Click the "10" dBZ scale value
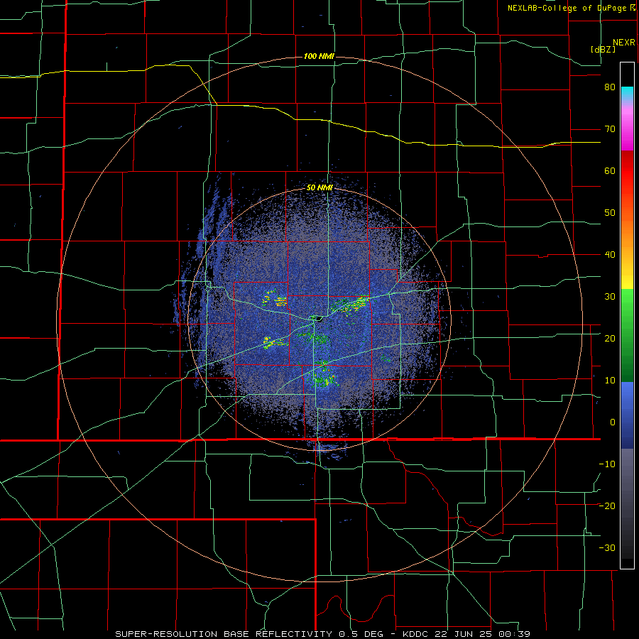 pos(610,381)
